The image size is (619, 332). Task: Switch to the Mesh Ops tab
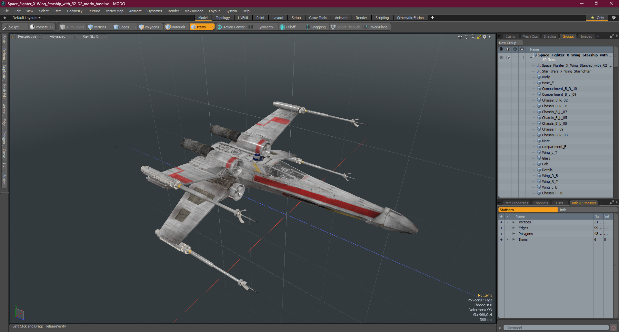pos(530,36)
